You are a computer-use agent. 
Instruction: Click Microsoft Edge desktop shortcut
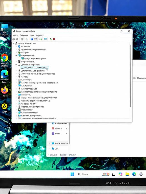click(x=4, y=76)
